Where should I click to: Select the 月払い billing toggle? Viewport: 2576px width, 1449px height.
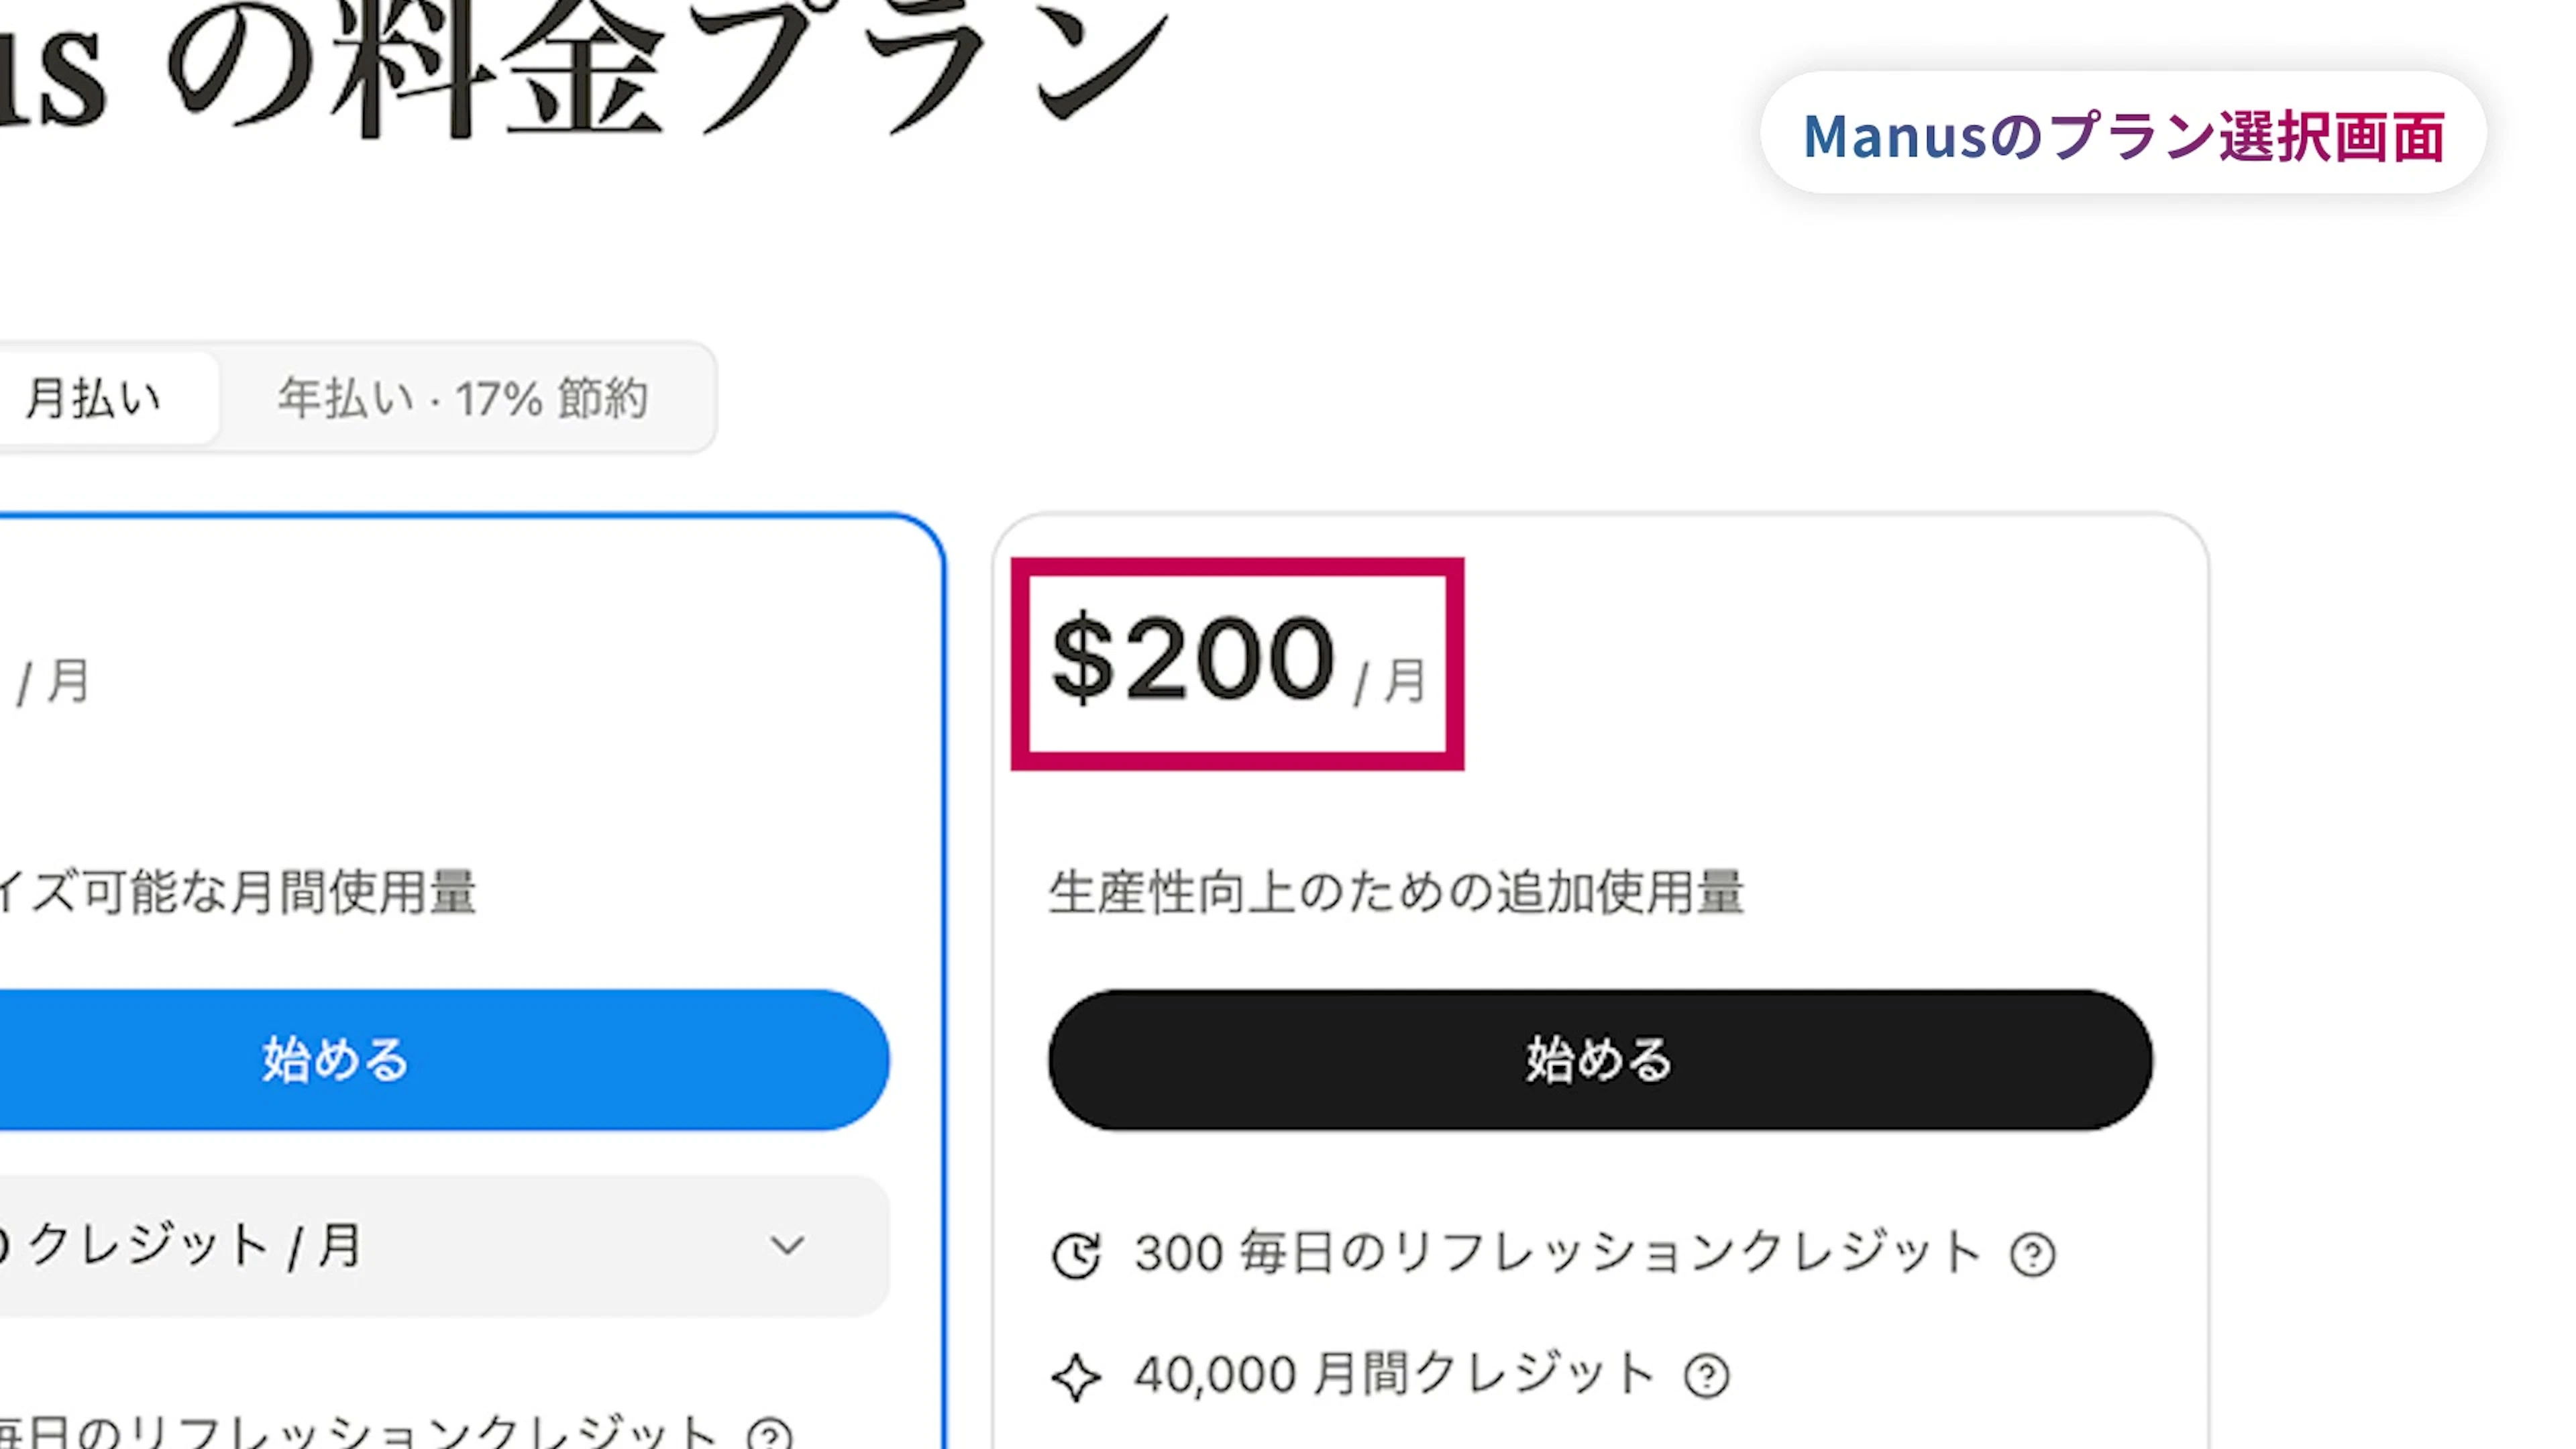(93, 398)
